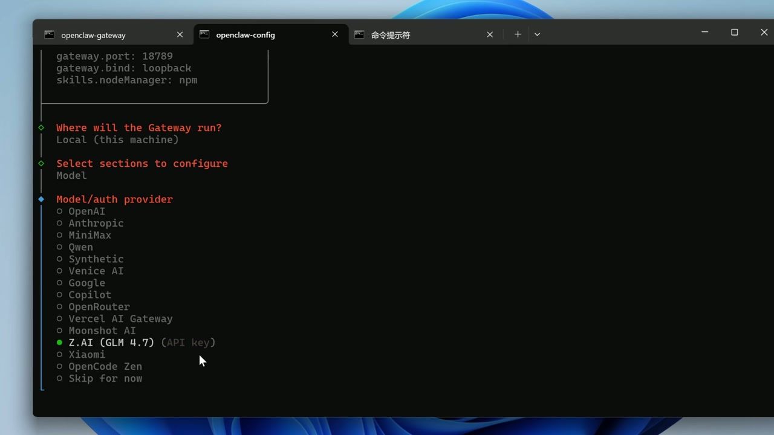The height and width of the screenshot is (435, 774).
Task: Open the new tab dropdown menu
Action: click(x=537, y=34)
